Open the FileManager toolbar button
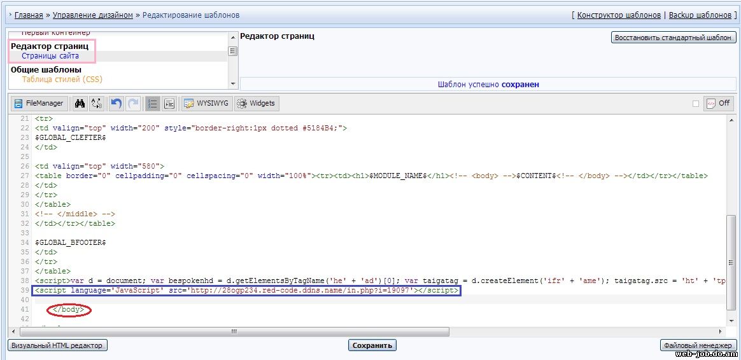This screenshot has width=741, height=360. (39, 104)
